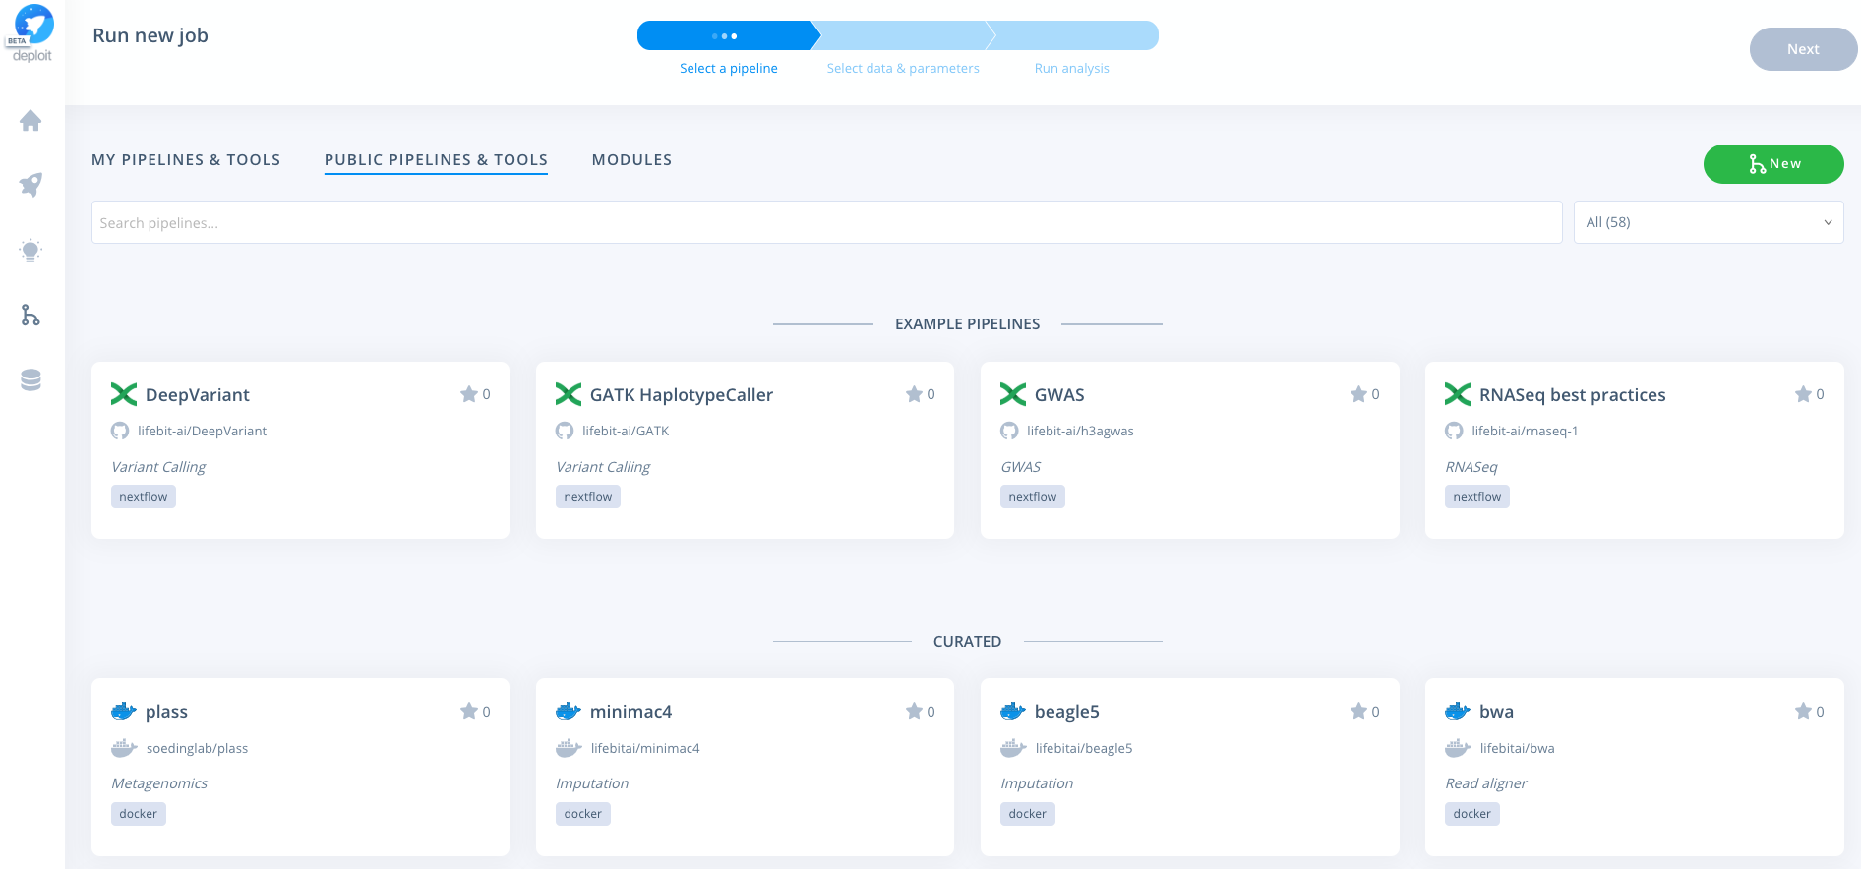Go to Run analysis step
This screenshot has height=869, width=1861.
[x=1071, y=68]
